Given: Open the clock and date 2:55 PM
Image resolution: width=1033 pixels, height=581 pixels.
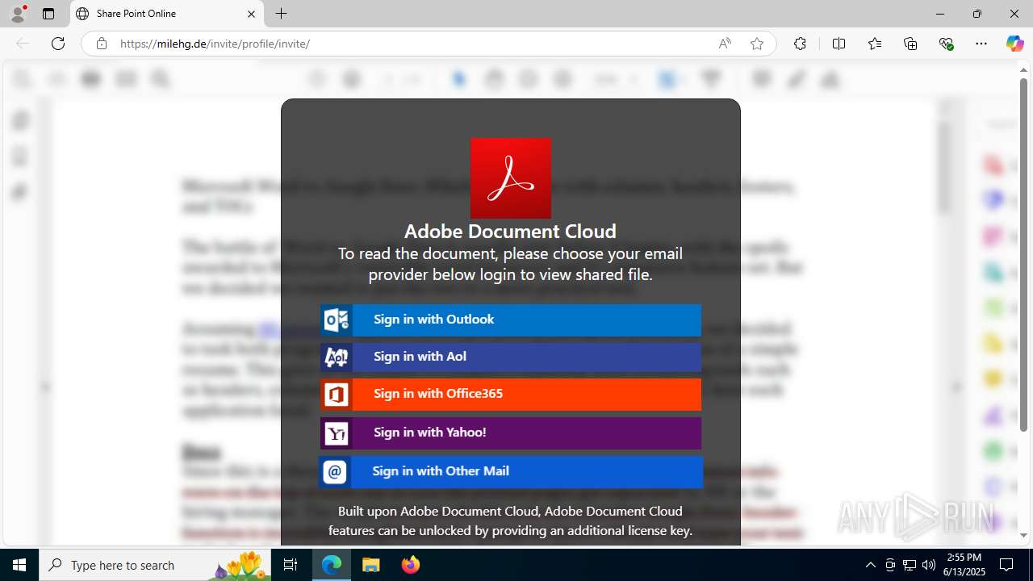Looking at the screenshot, I should tap(964, 565).
